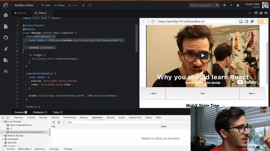
Task: Click the Back button in preview
Action: click(x=153, y=94)
